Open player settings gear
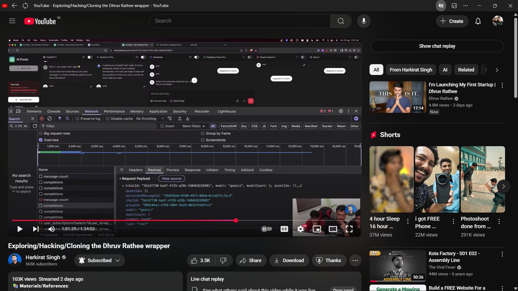 click(301, 229)
